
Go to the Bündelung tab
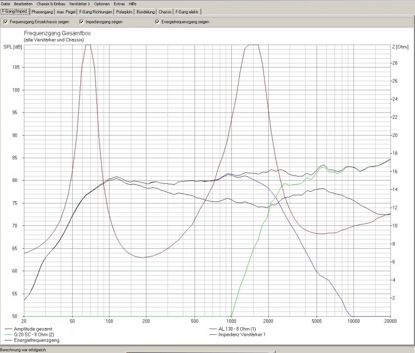pyautogui.click(x=146, y=11)
